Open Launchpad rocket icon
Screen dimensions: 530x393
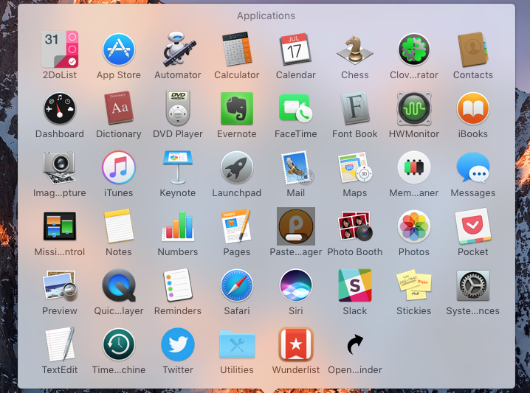pos(237,167)
